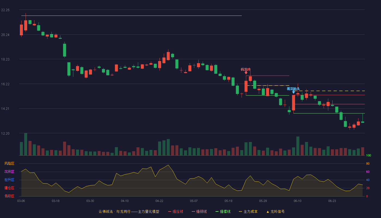
Task: Click the green 100 indicator scale label
Action: [x=368, y=156]
